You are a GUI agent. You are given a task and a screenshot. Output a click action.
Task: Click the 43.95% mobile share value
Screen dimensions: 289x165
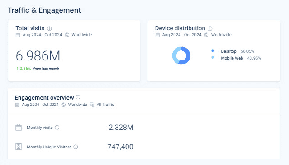[254, 58]
